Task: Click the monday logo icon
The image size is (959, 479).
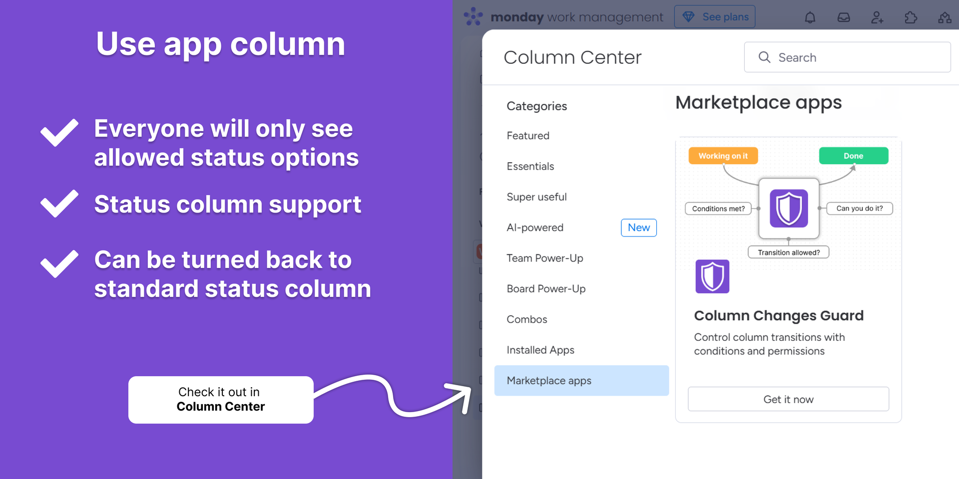Action: [473, 16]
